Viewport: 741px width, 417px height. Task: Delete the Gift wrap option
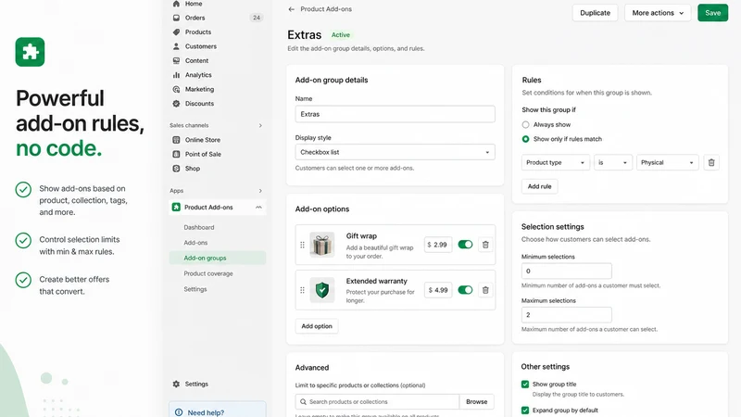pos(485,245)
